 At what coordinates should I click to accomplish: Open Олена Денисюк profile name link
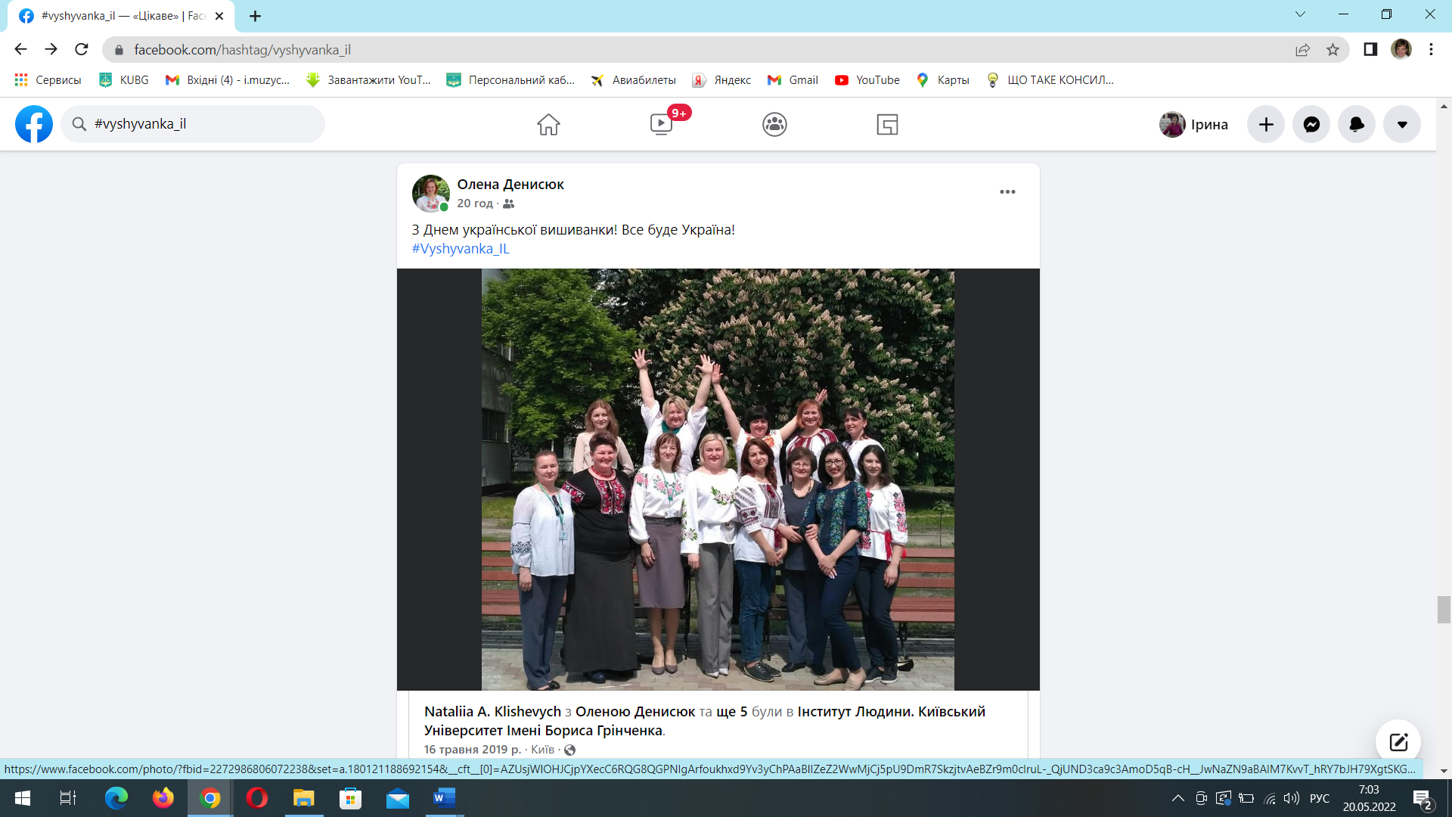tap(510, 185)
